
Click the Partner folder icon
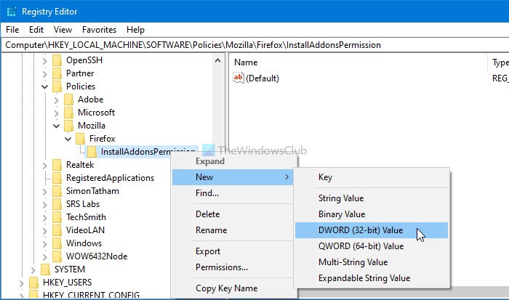[x=57, y=73]
